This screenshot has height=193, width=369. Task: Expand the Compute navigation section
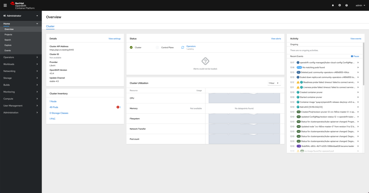21,99
